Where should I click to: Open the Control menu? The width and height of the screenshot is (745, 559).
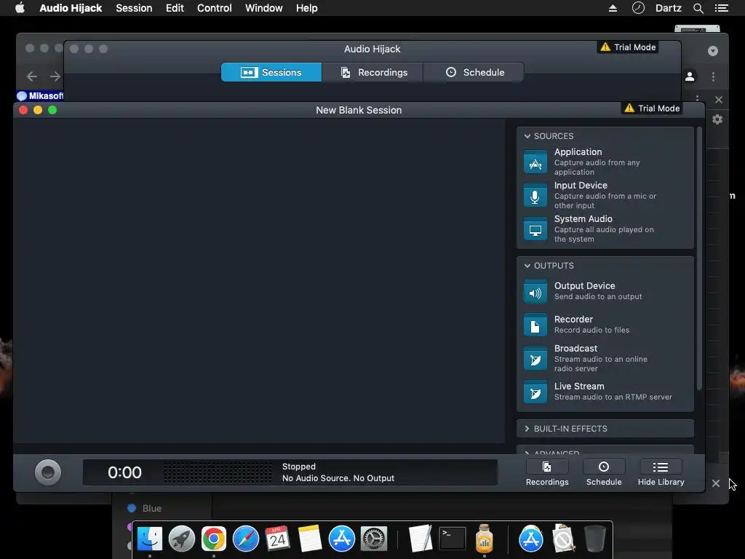tap(215, 8)
